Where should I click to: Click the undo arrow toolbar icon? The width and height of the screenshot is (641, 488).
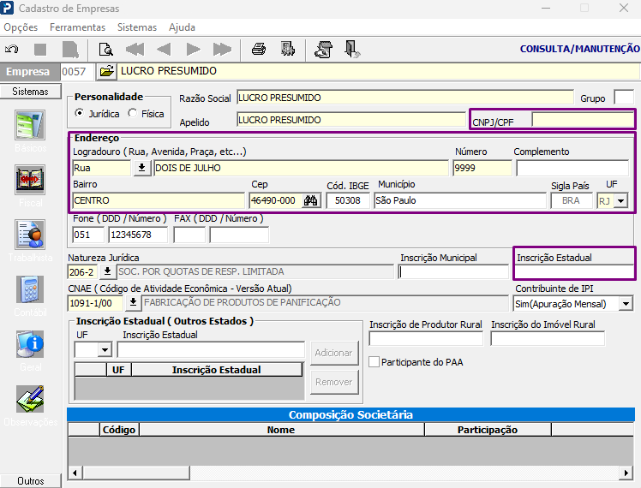click(11, 50)
